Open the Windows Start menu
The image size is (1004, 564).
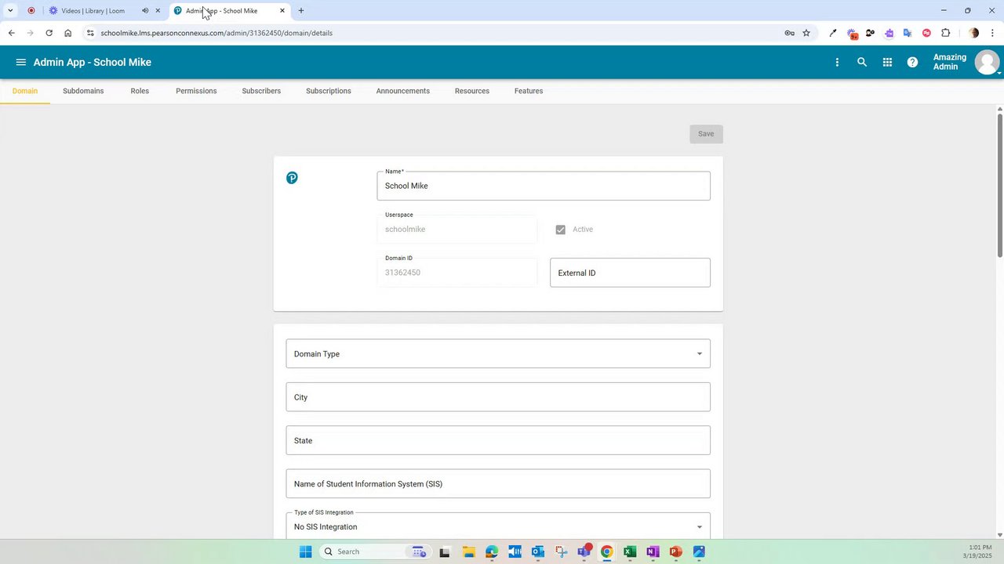click(305, 551)
